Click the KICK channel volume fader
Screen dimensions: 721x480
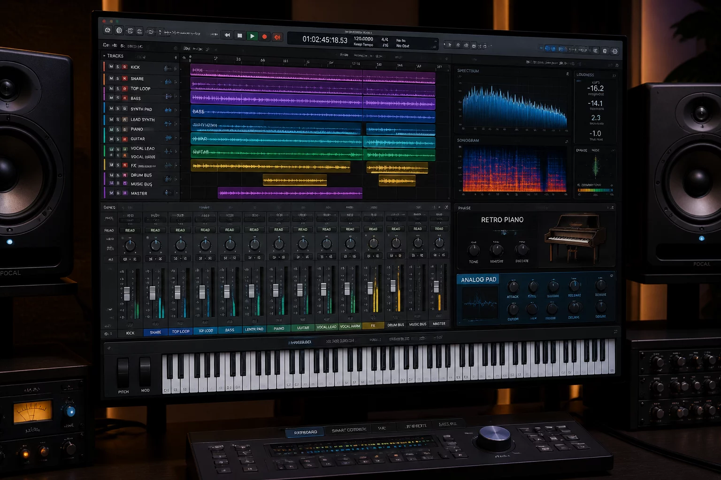(127, 293)
